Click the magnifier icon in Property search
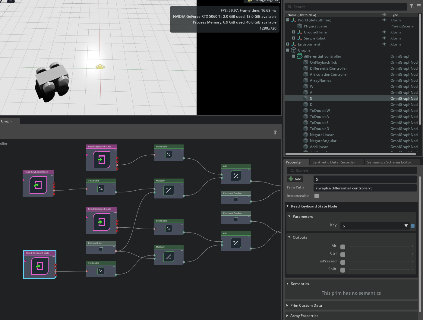Screen dimensions: 423x320 (x=292, y=171)
